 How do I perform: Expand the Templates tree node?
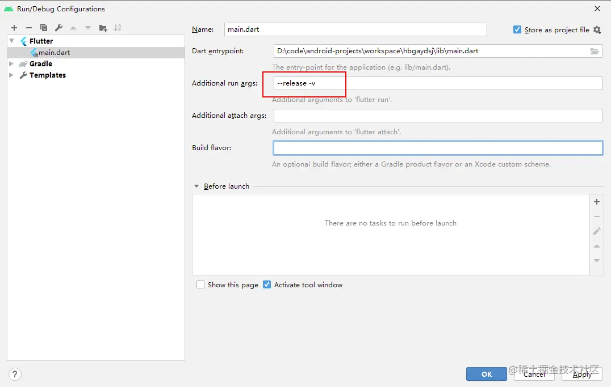[x=12, y=75]
